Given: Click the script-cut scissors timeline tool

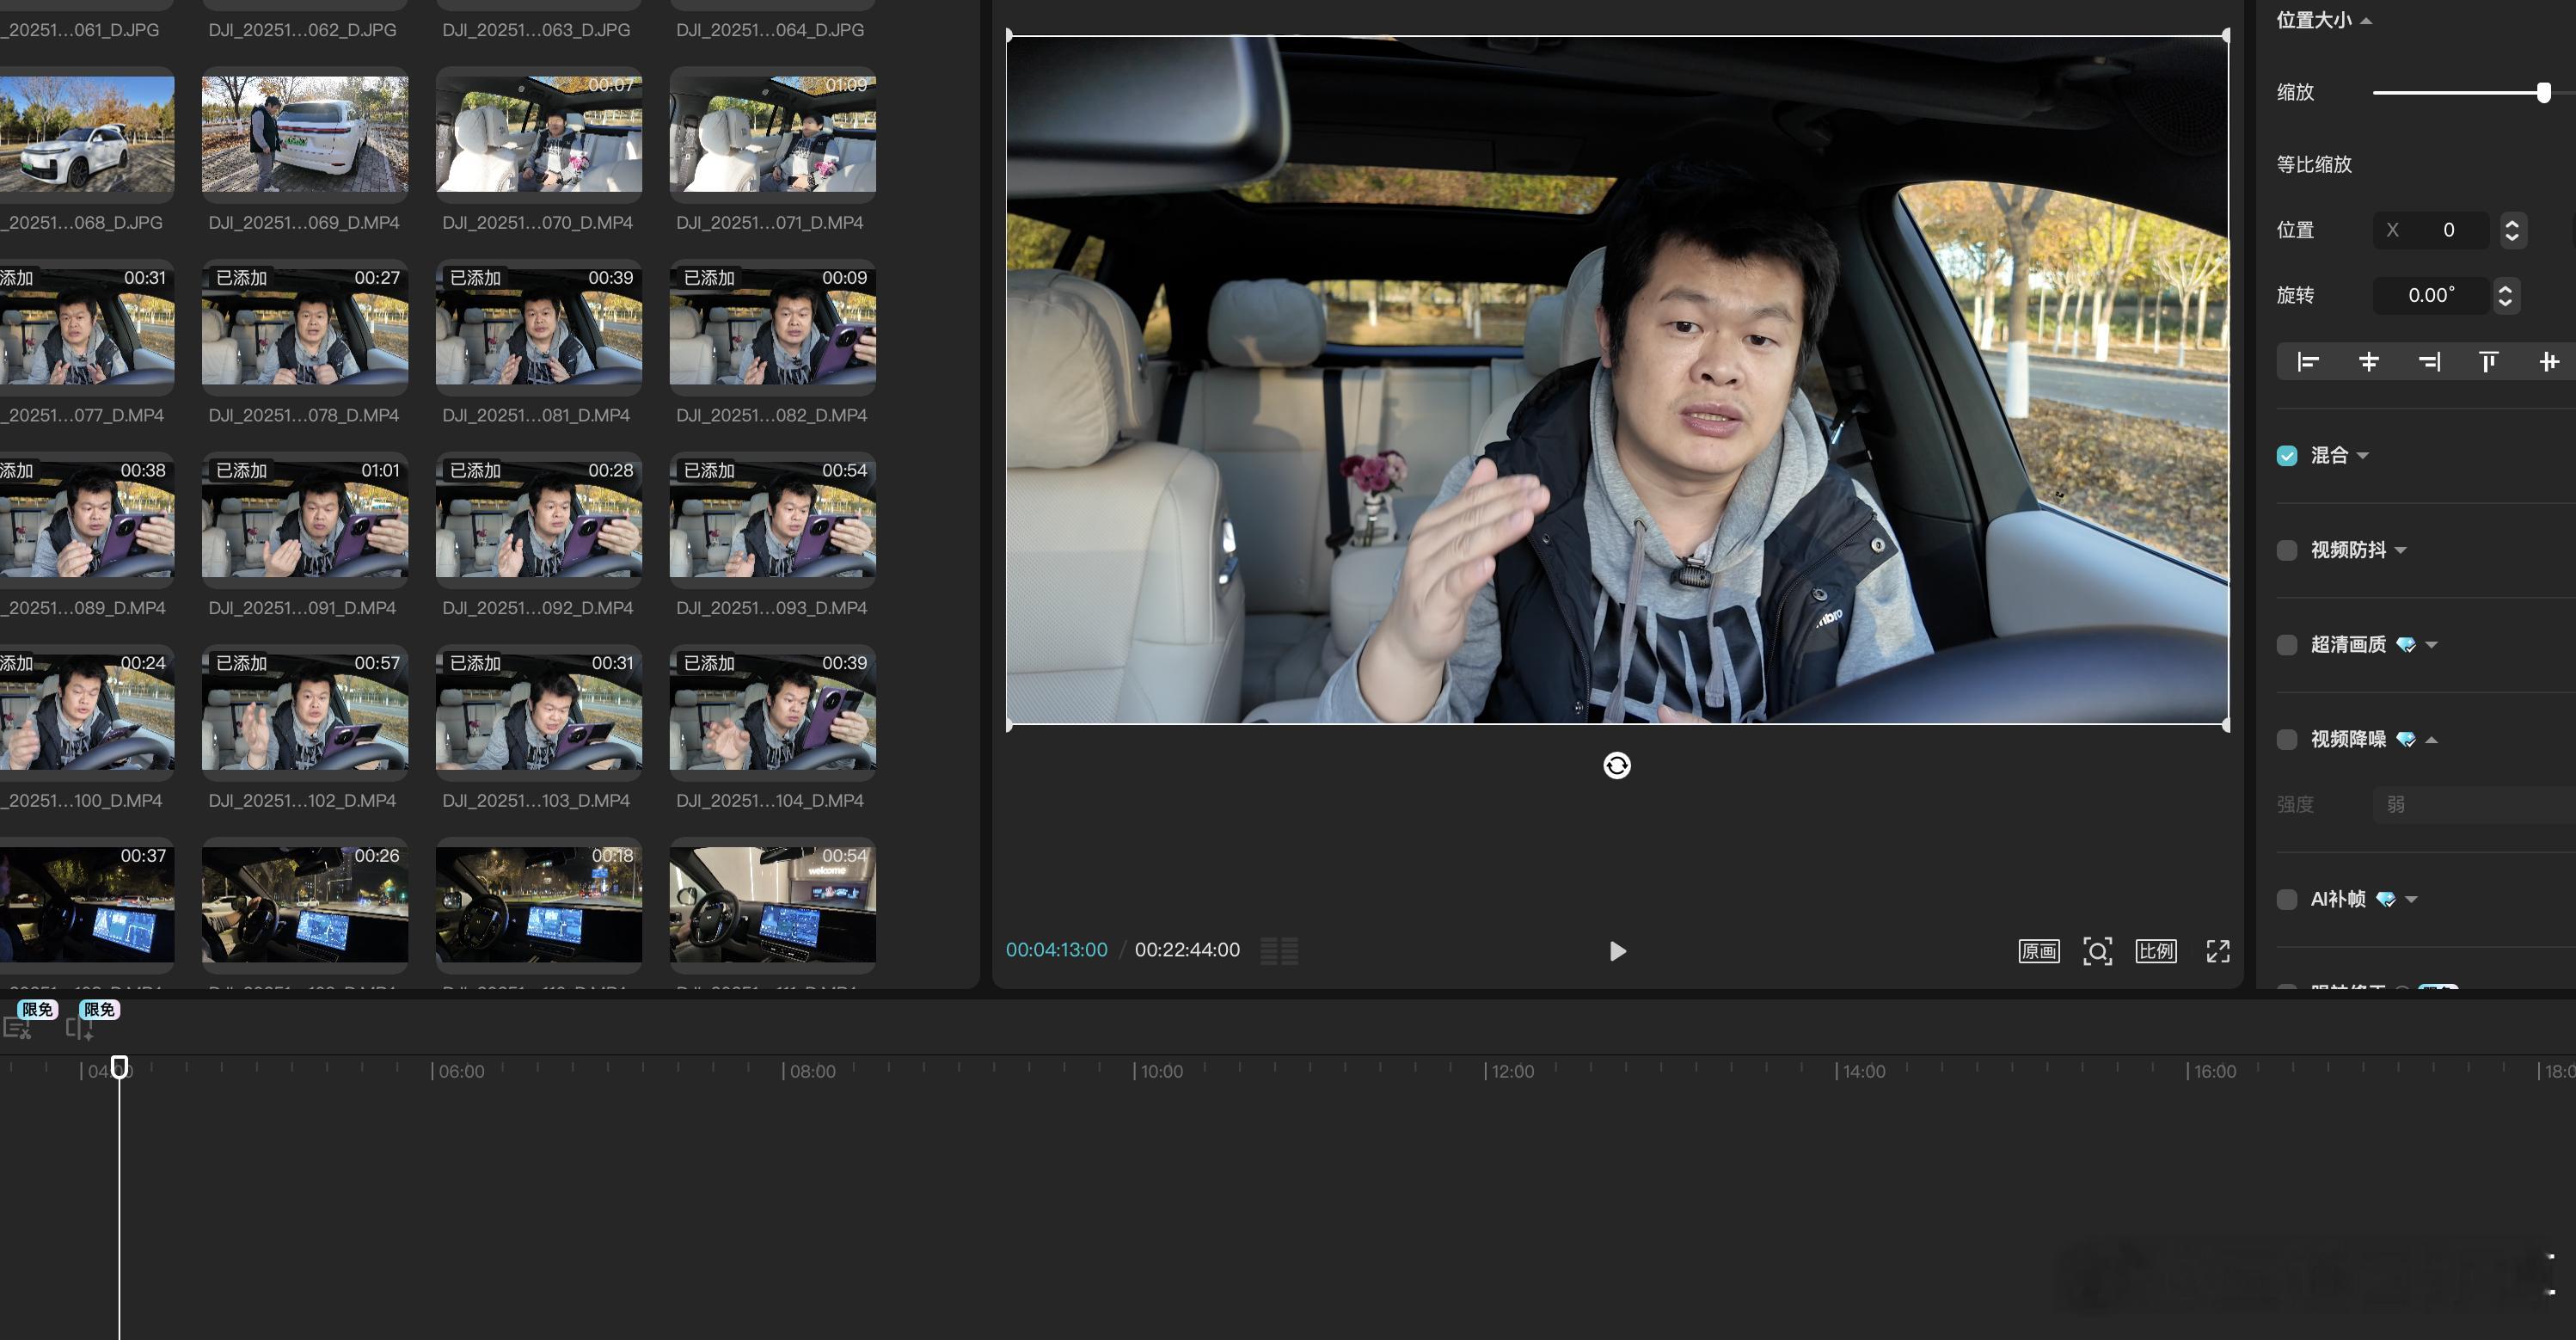Looking at the screenshot, I should [18, 1027].
